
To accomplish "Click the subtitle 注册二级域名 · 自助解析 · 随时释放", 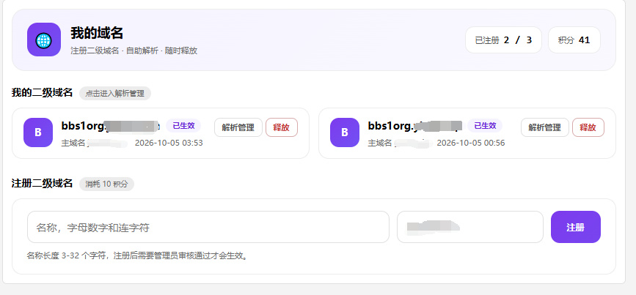I will (x=134, y=51).
